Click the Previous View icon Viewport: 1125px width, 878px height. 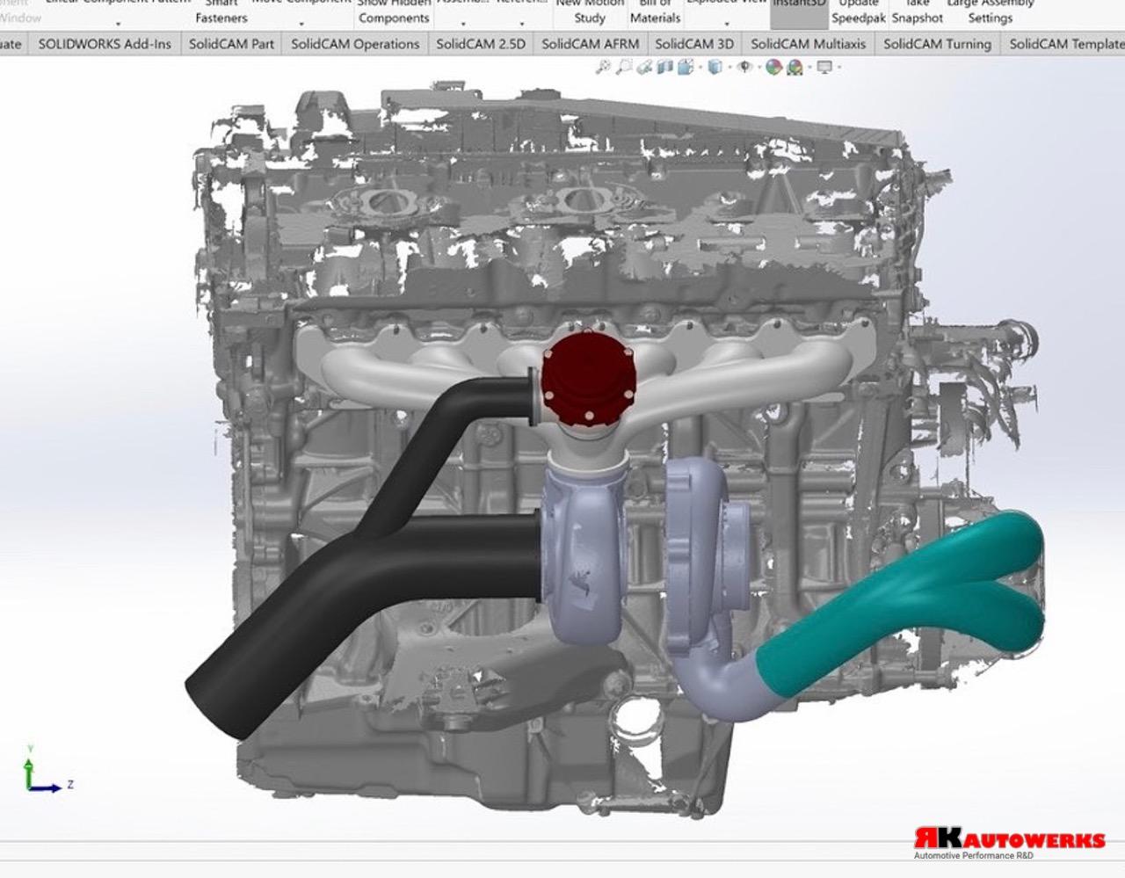point(644,67)
